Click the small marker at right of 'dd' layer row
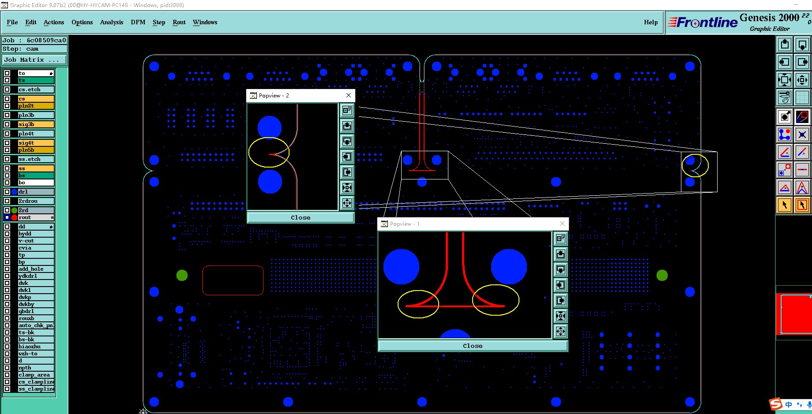Viewport: 812px width, 414px height. (x=51, y=227)
